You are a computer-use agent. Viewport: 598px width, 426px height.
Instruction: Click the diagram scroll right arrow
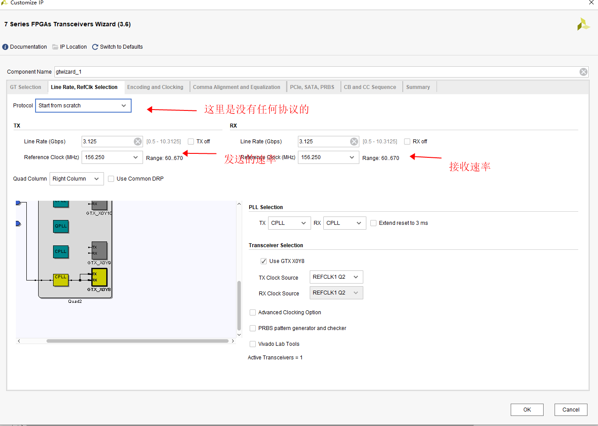233,341
